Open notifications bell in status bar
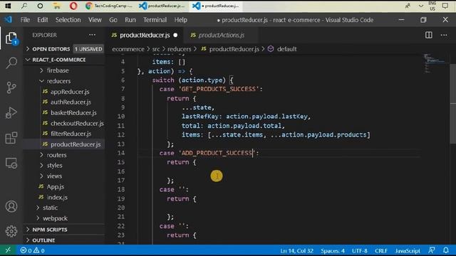The width and height of the screenshot is (456, 256). coord(446,250)
